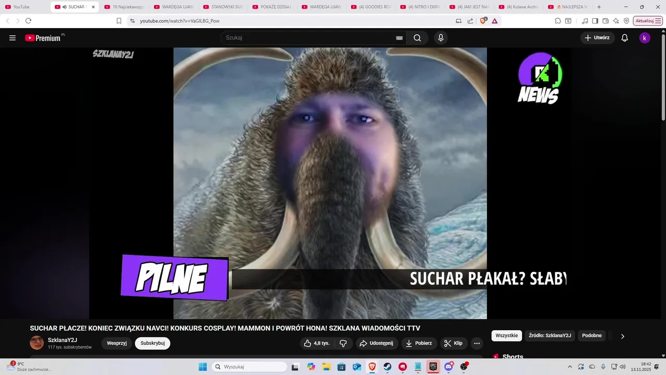Switch to (4) Kulawe Archi tab
Viewport: 666px width, 375px height.
(518, 7)
